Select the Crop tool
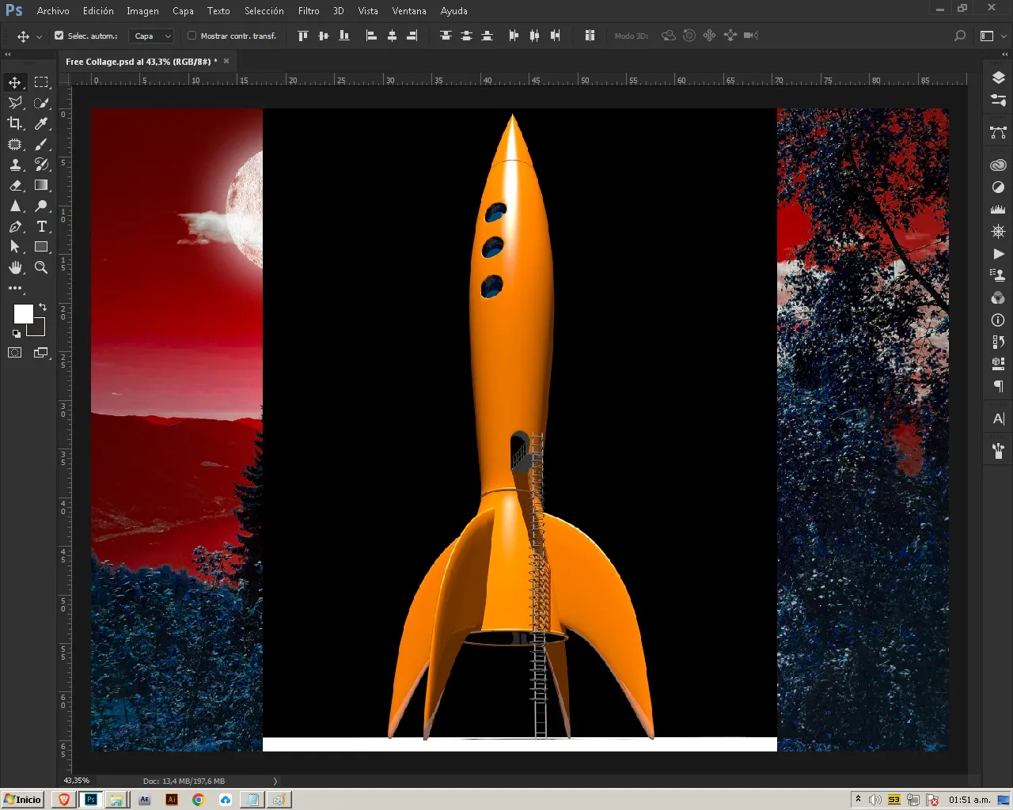1013x810 pixels. (x=15, y=123)
